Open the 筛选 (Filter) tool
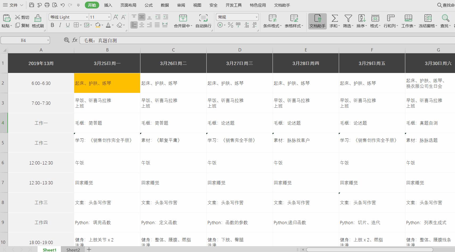 tap(348, 19)
